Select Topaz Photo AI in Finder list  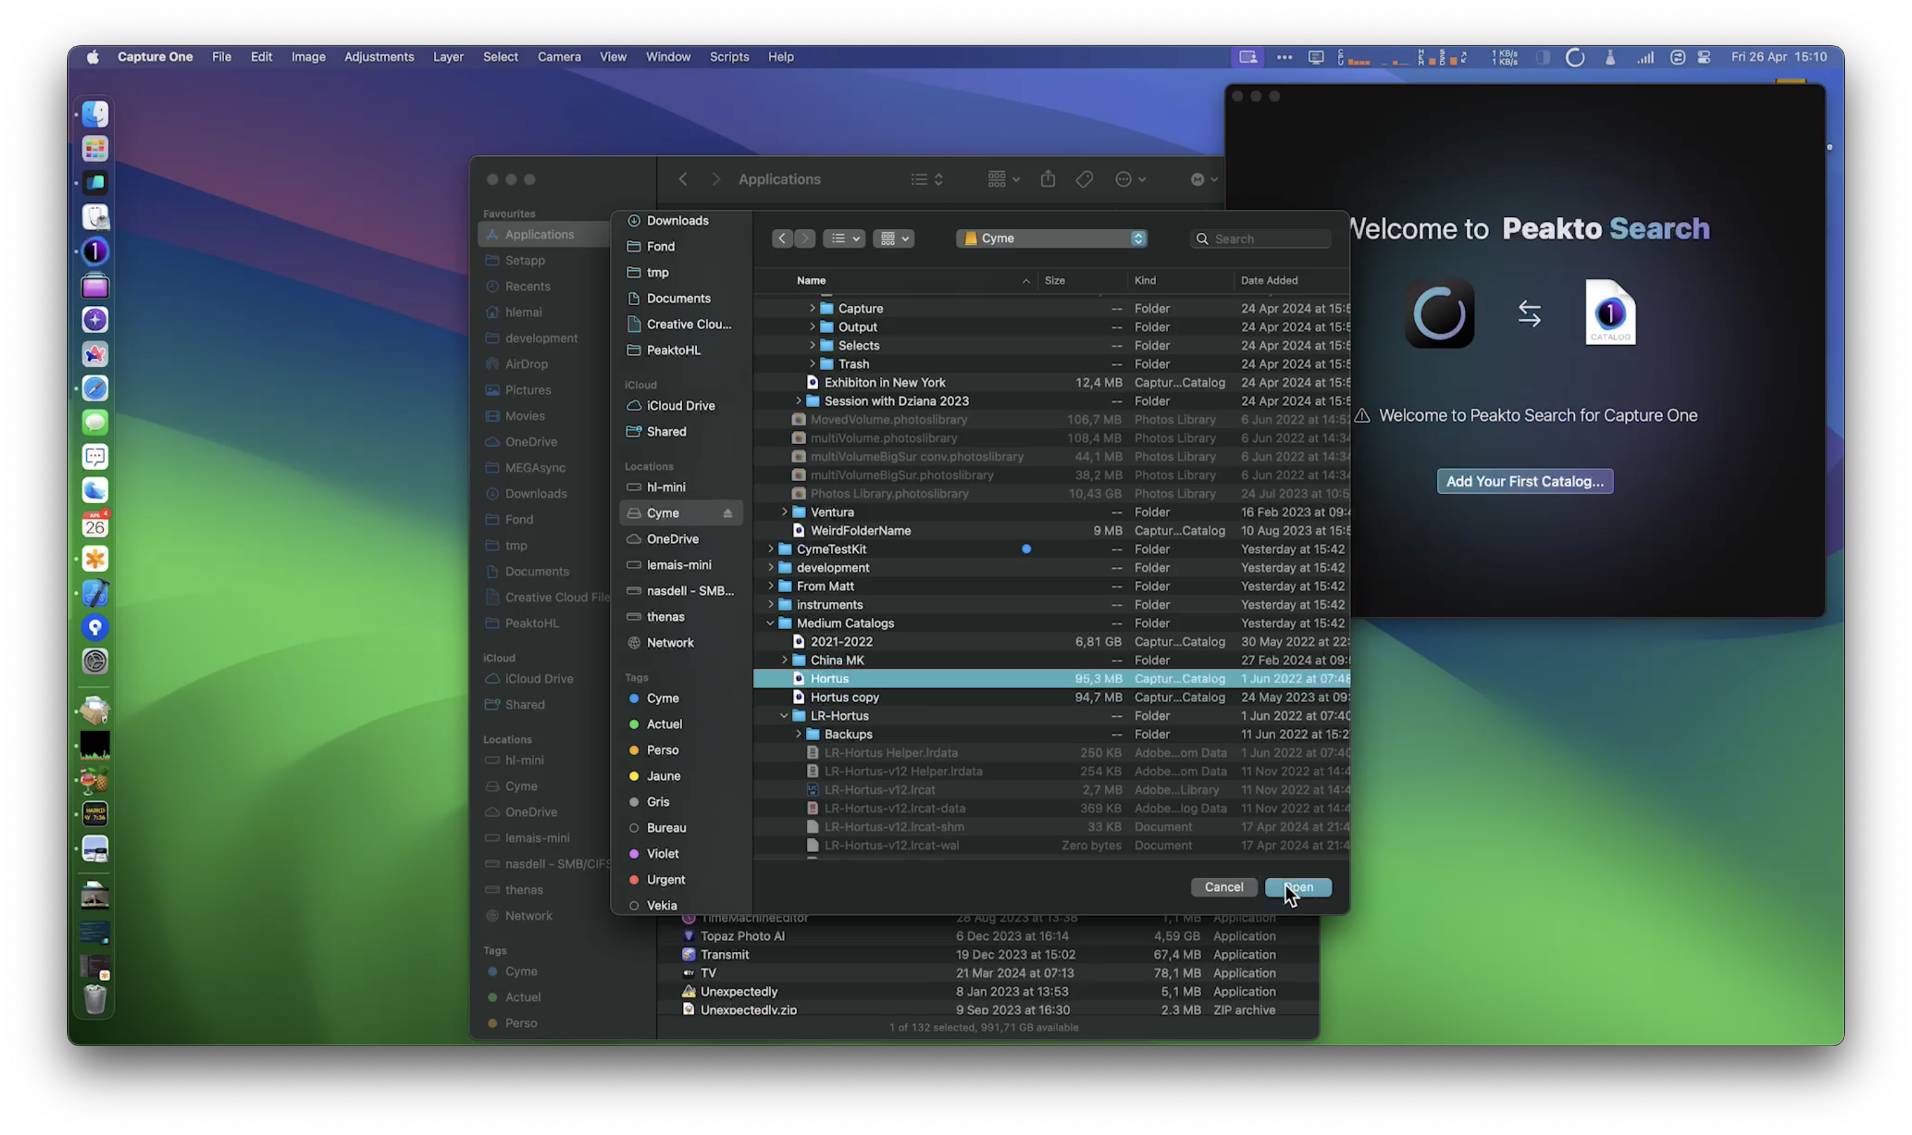click(987, 936)
